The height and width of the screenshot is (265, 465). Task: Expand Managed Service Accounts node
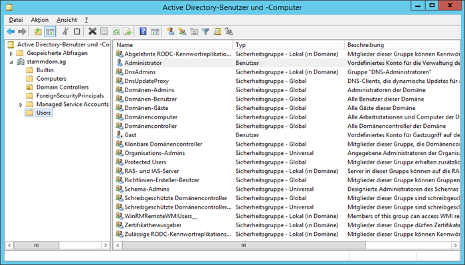(21, 105)
